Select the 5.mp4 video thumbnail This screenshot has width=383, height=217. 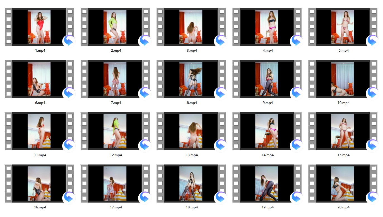pos(343,27)
